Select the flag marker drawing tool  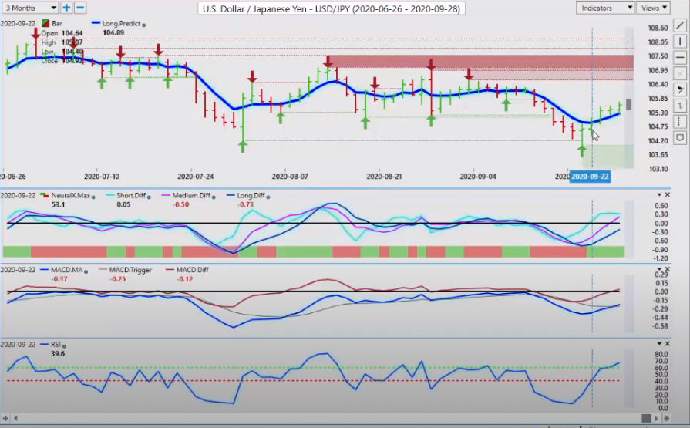(680, 89)
